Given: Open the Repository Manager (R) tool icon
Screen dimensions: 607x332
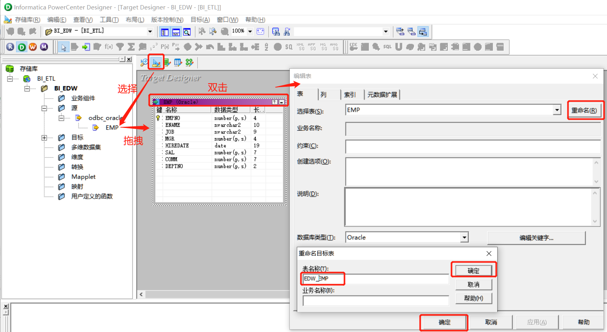Looking at the screenshot, I should (x=10, y=47).
